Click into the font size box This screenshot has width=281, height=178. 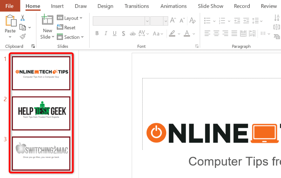coord(157,21)
